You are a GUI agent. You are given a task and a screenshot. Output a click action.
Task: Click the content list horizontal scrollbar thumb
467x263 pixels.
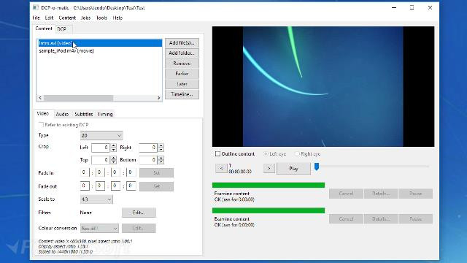(78, 98)
